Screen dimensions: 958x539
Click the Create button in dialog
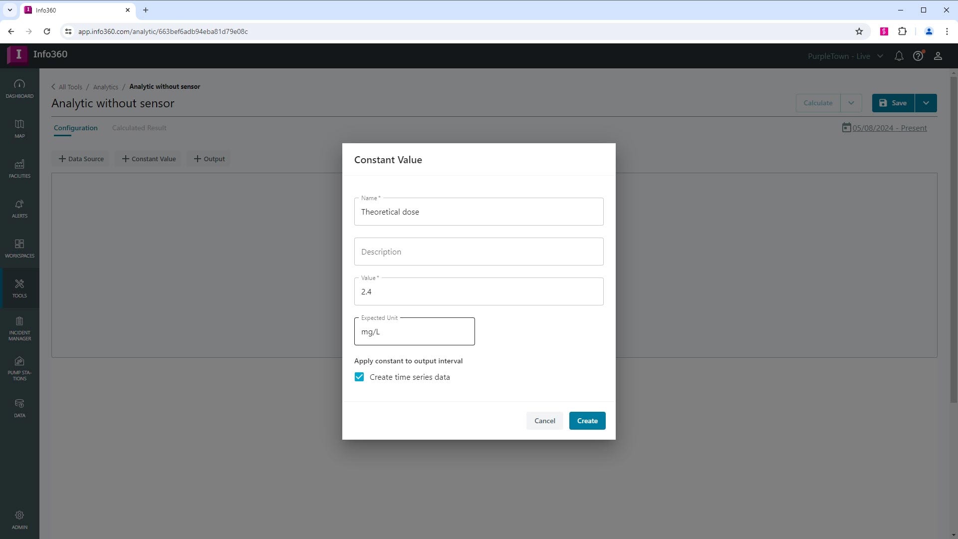(587, 421)
